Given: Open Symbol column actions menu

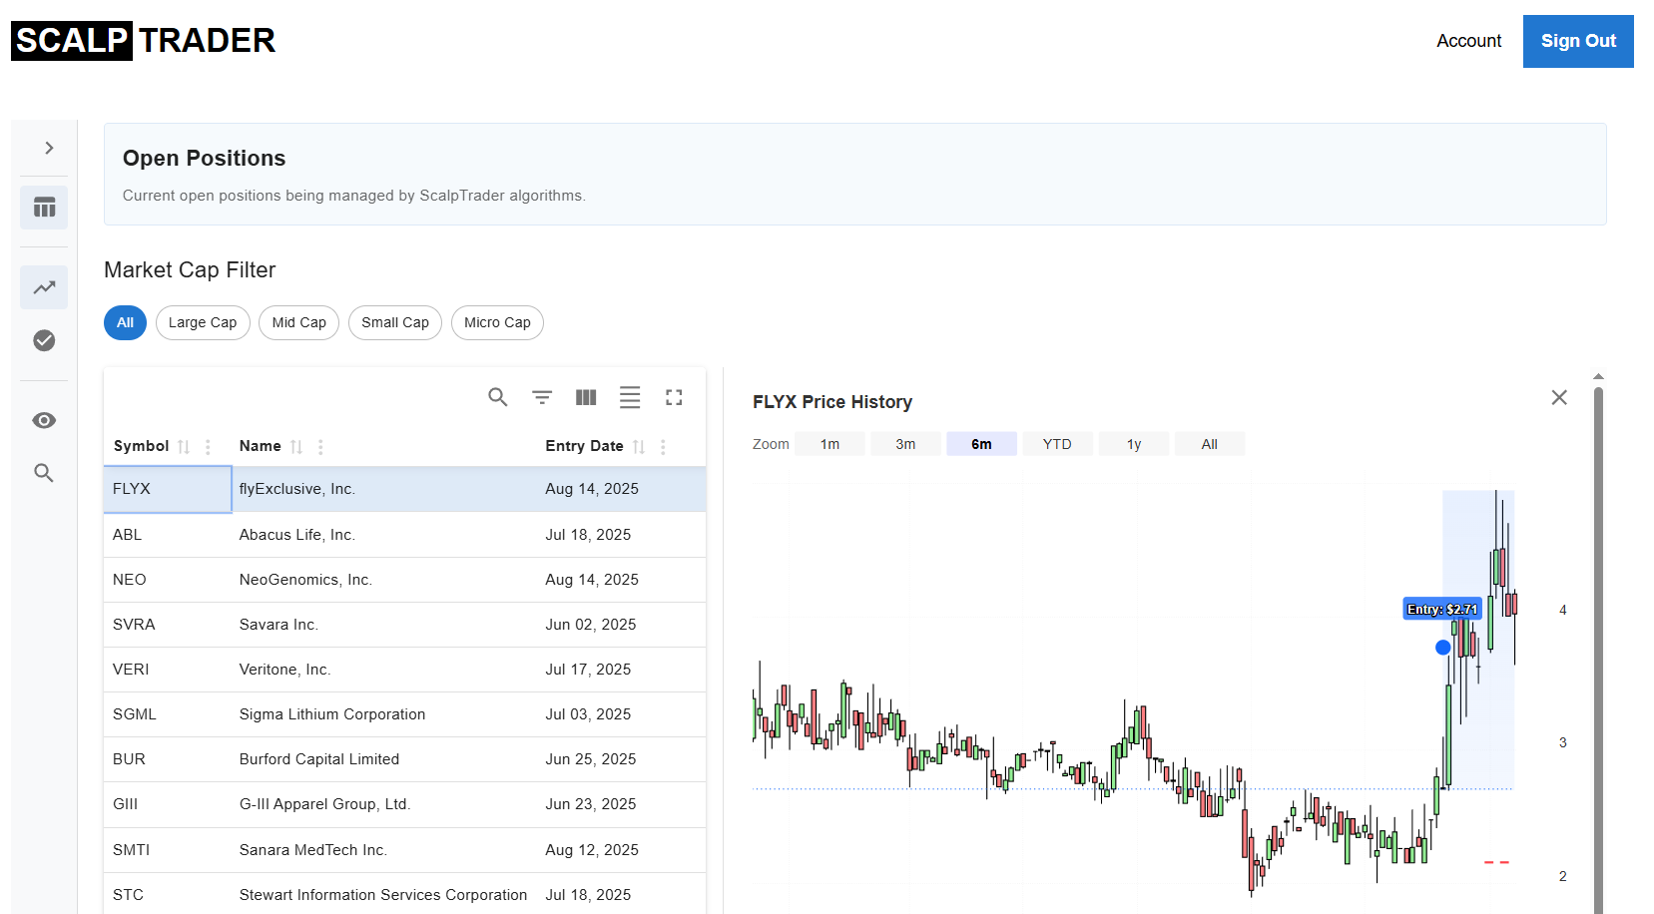Looking at the screenshot, I should [x=208, y=447].
